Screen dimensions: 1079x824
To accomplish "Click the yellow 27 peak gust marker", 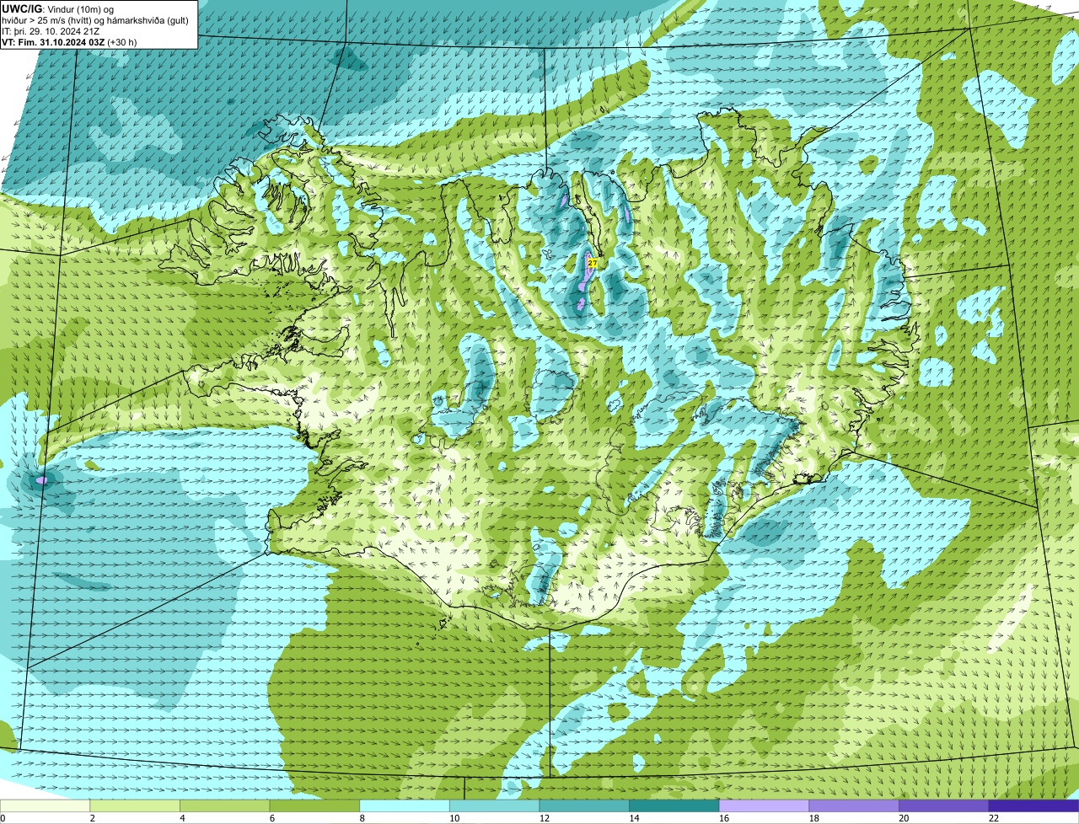I will (x=593, y=263).
